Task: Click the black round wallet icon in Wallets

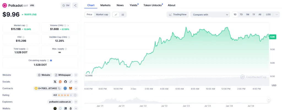Action: click(x=55, y=108)
